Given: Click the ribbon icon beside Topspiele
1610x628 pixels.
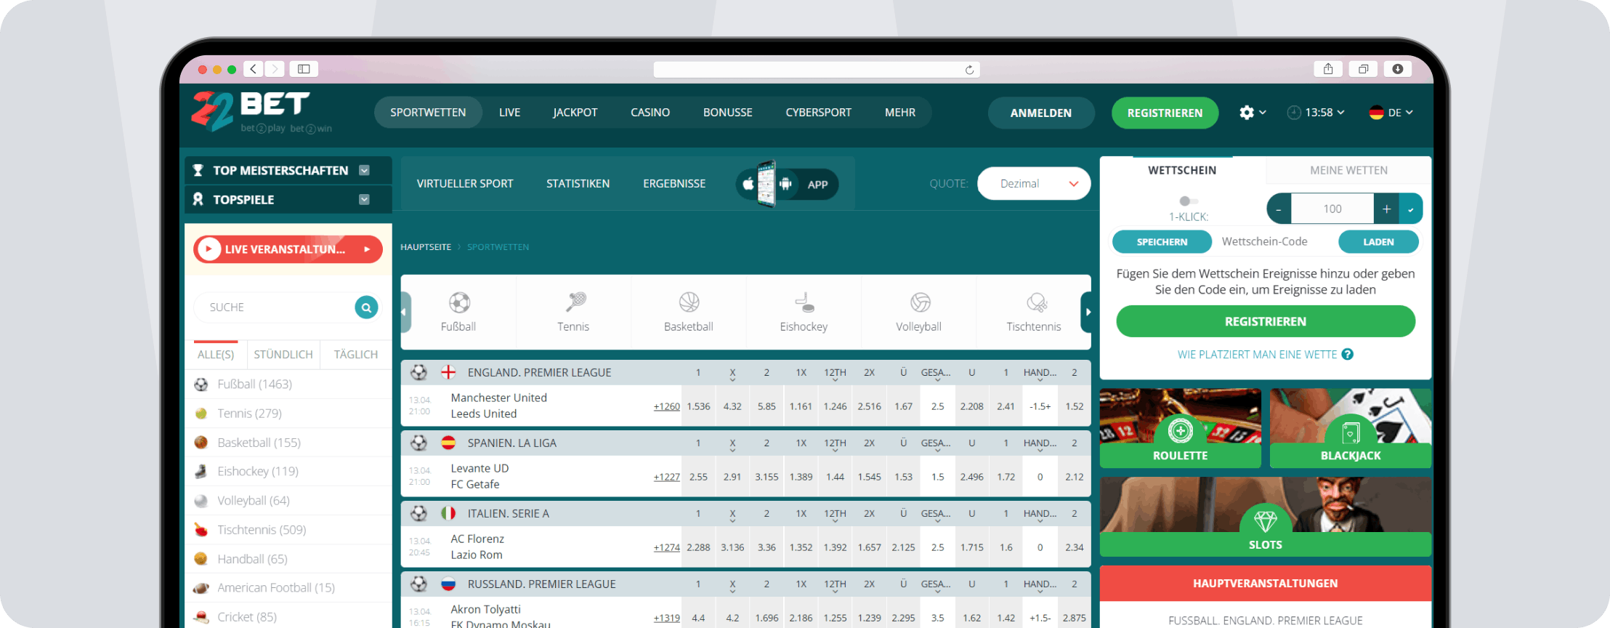Looking at the screenshot, I should pos(198,199).
